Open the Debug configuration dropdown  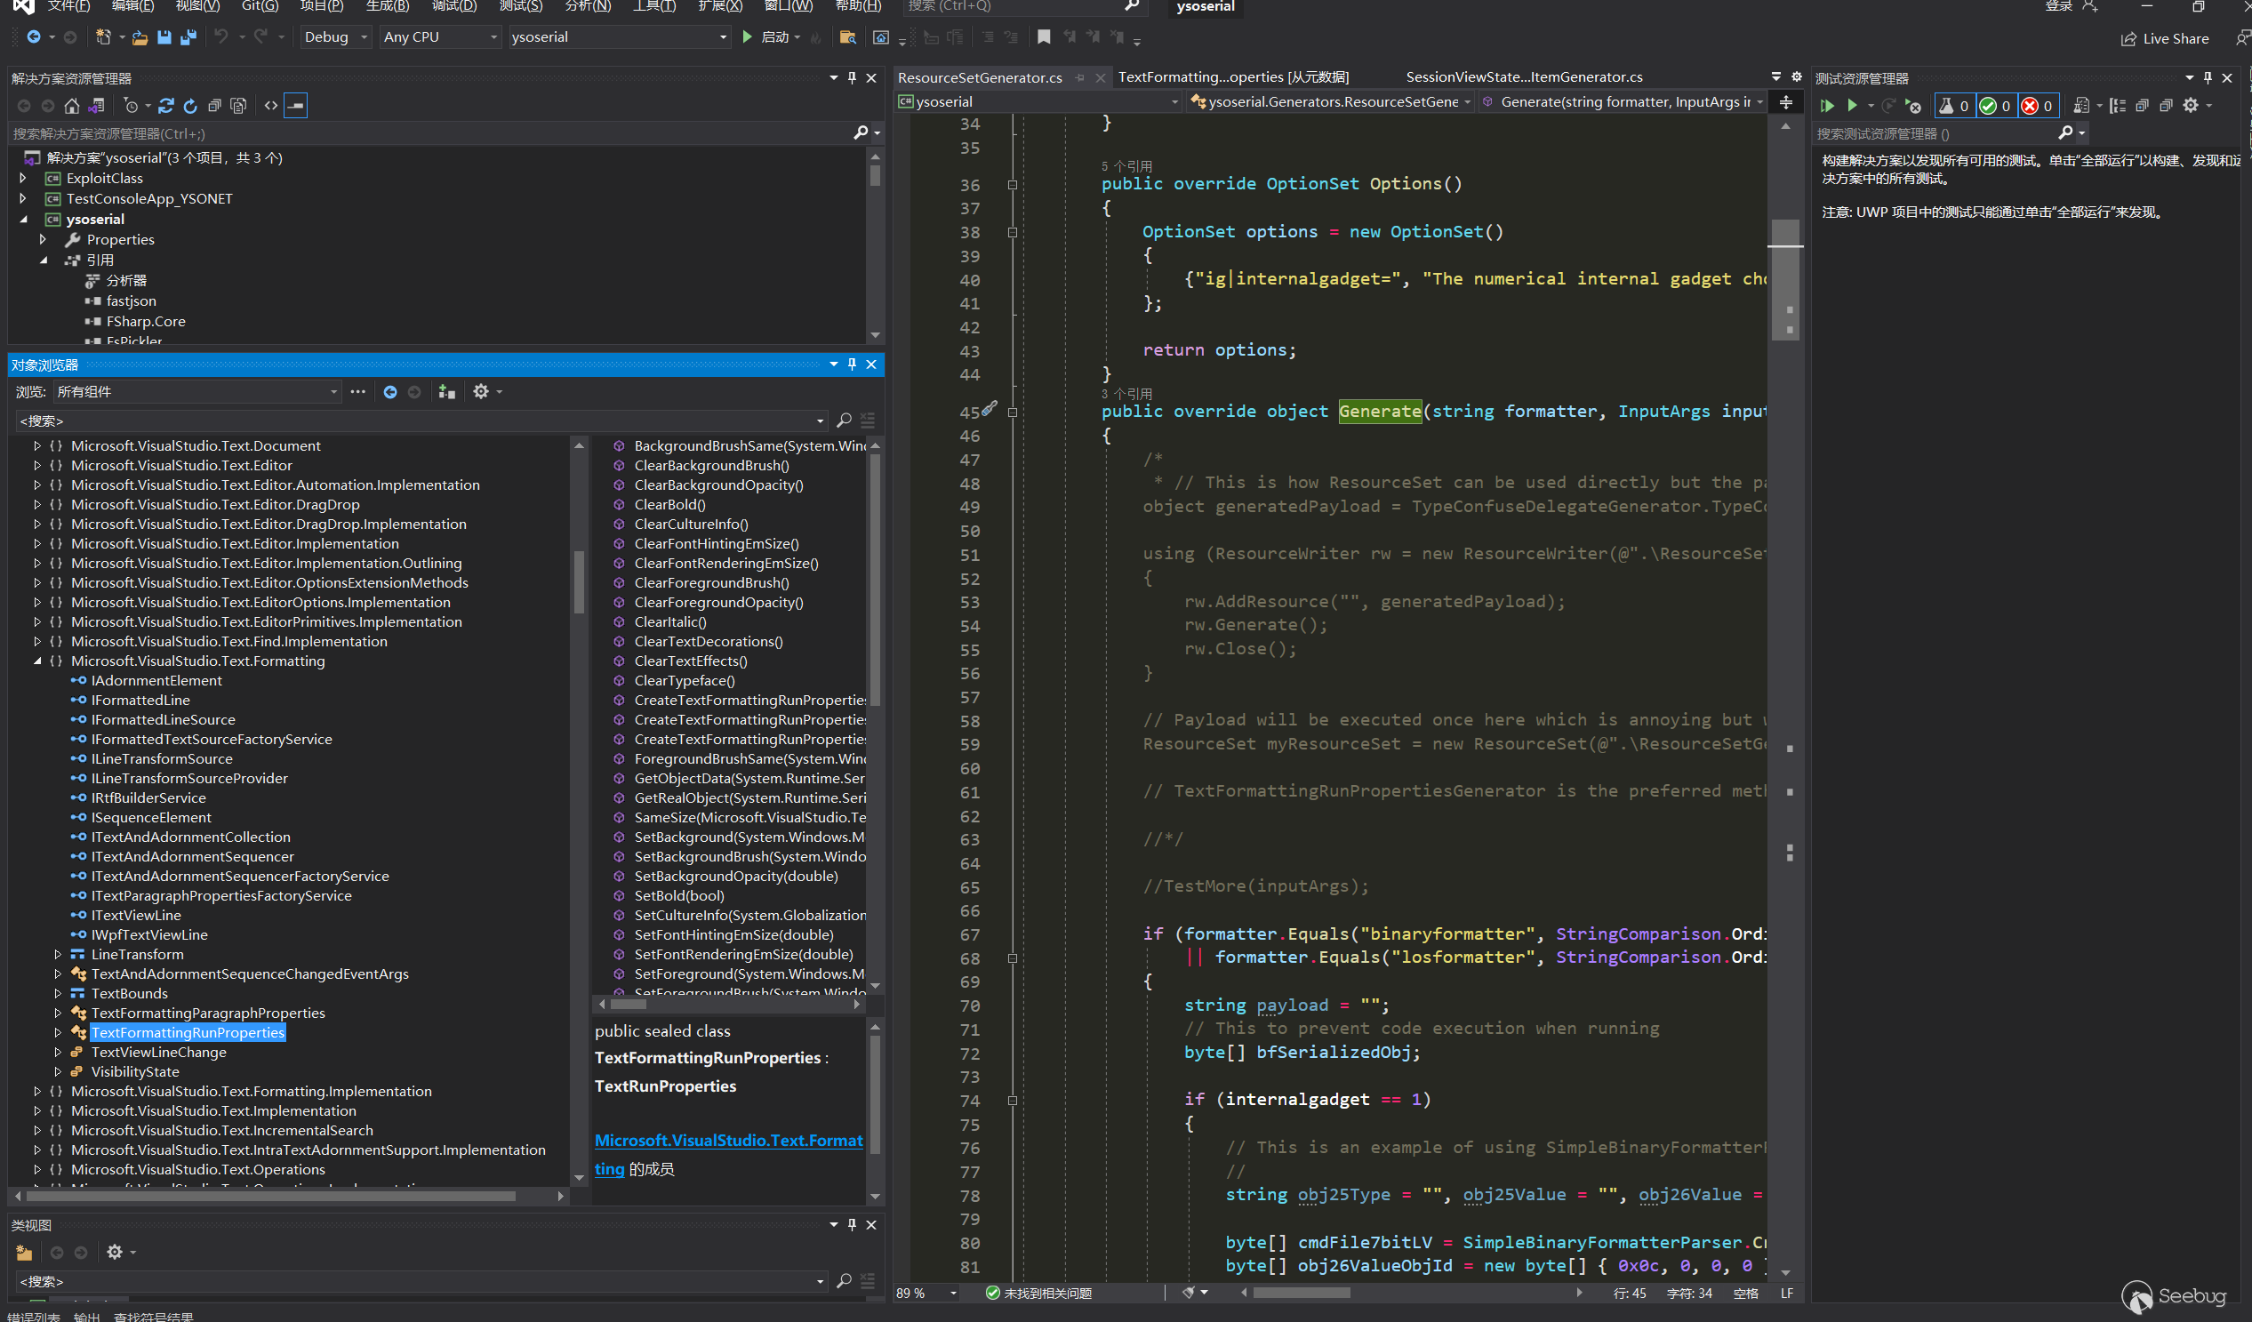point(335,37)
